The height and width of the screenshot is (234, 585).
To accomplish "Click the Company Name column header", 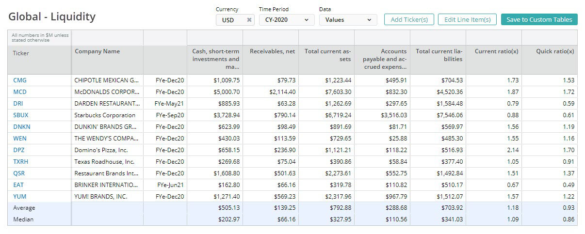I will pos(107,59).
